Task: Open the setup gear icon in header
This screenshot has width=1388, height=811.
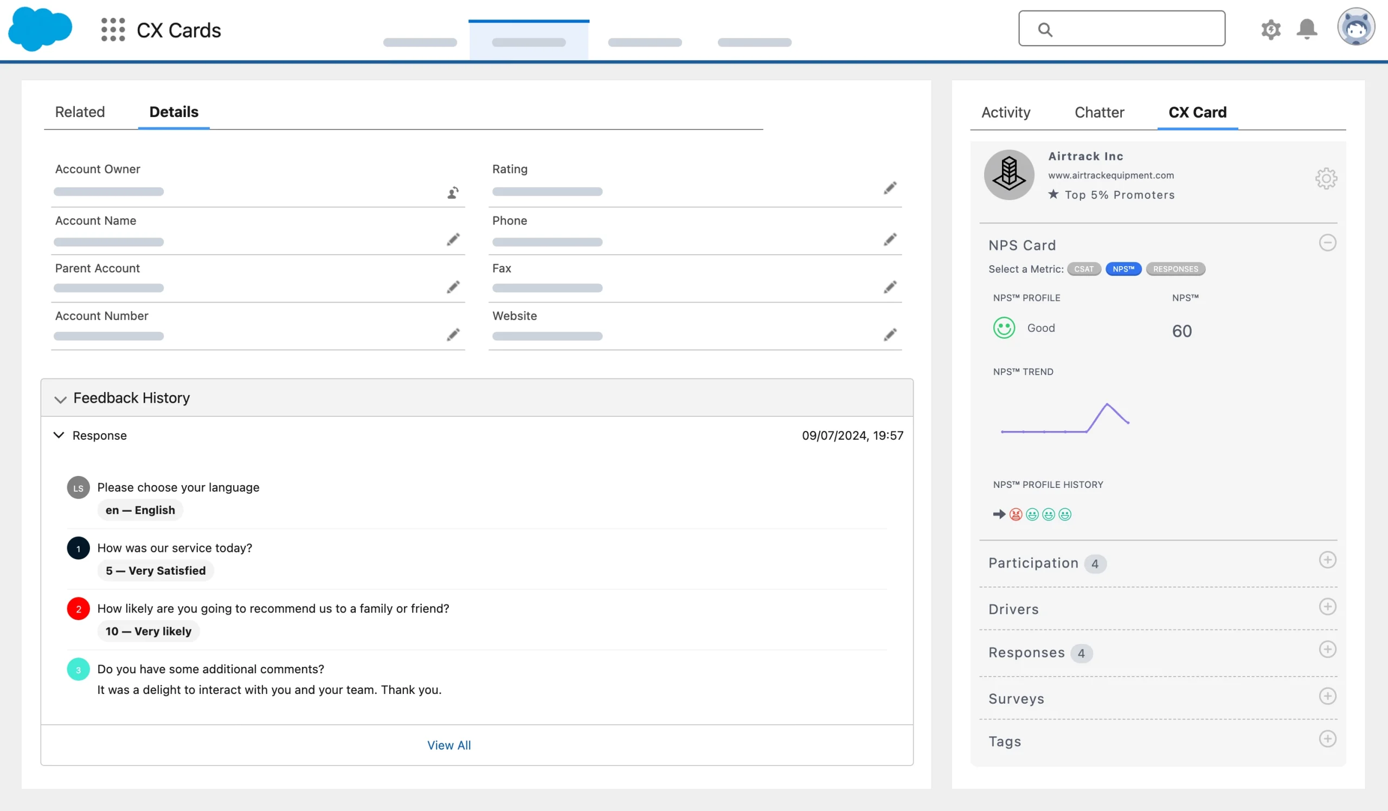Action: click(1270, 29)
